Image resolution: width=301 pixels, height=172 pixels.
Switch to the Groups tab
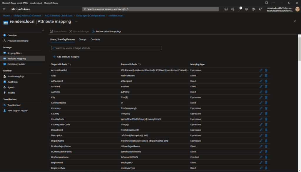[x=83, y=40]
